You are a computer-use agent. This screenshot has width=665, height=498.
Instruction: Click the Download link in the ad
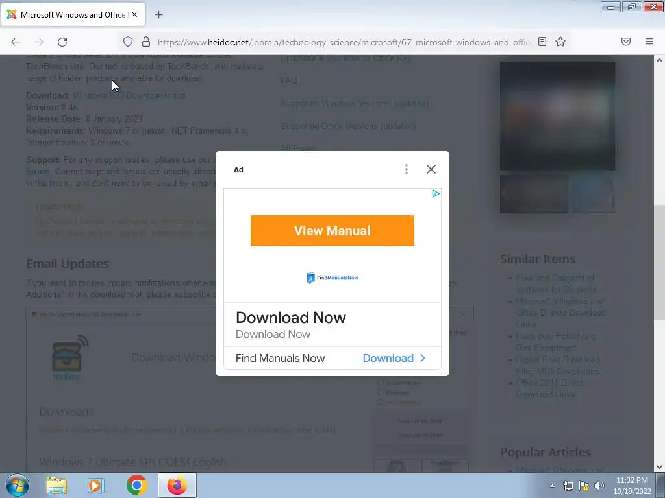coord(394,358)
